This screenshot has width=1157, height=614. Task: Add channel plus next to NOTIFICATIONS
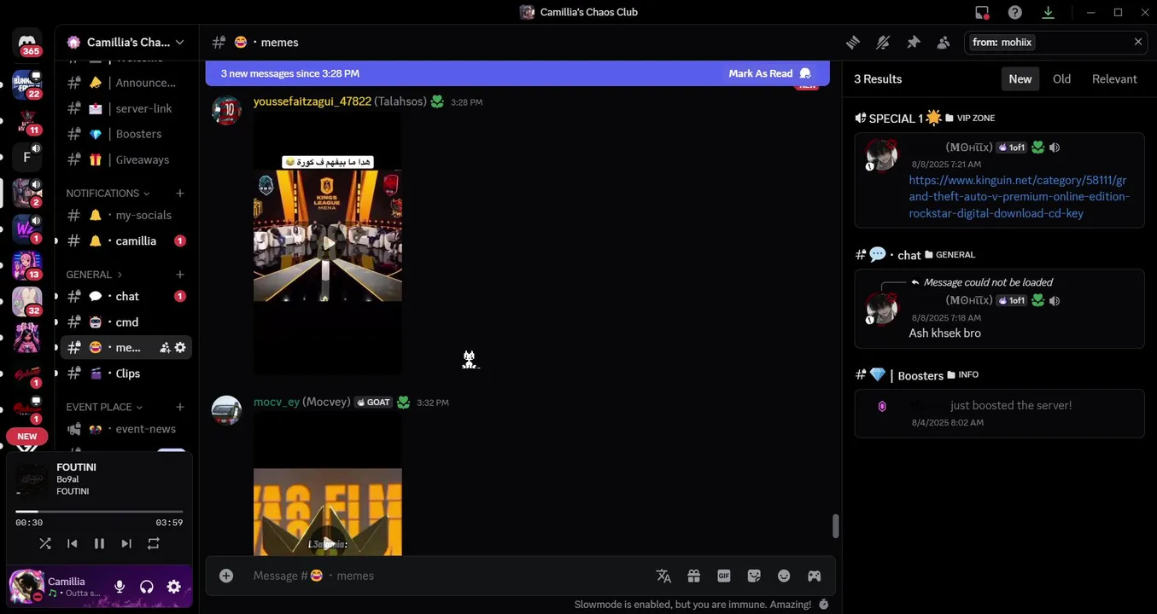tap(180, 194)
